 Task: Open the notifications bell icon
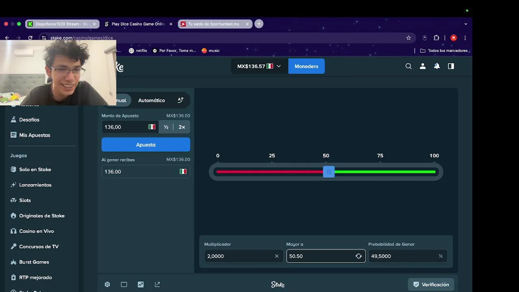(437, 66)
